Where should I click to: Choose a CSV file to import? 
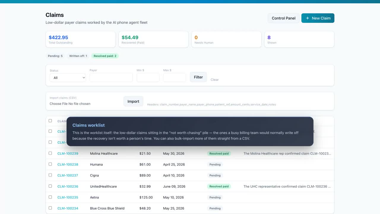[x=70, y=104]
